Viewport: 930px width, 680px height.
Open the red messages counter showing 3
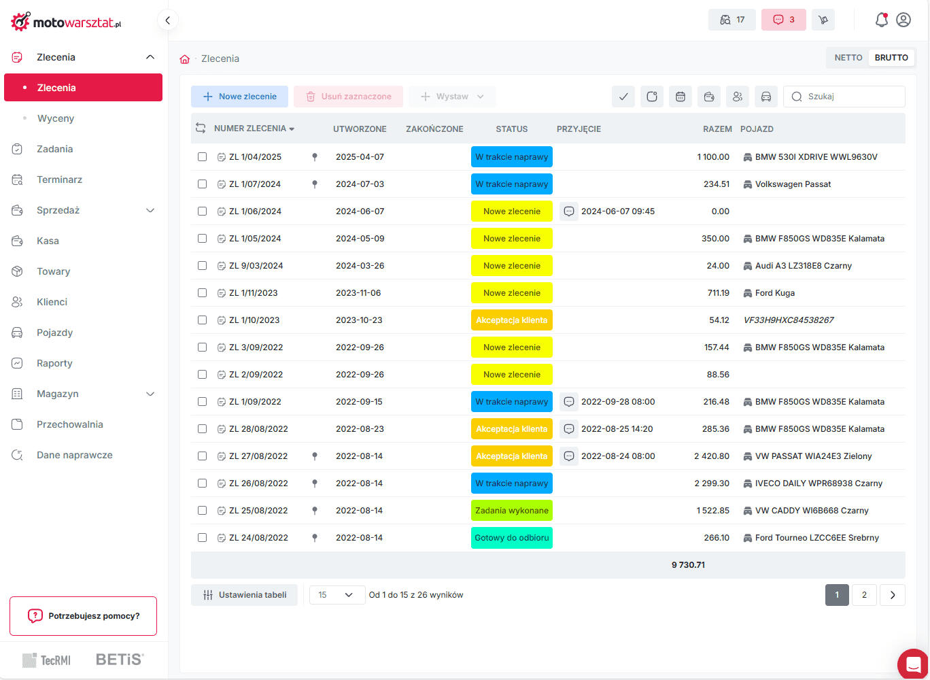784,20
